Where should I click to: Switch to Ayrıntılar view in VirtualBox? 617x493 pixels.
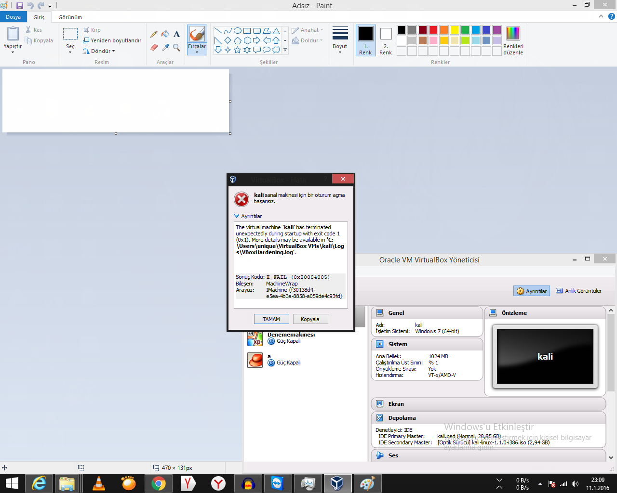pyautogui.click(x=532, y=291)
